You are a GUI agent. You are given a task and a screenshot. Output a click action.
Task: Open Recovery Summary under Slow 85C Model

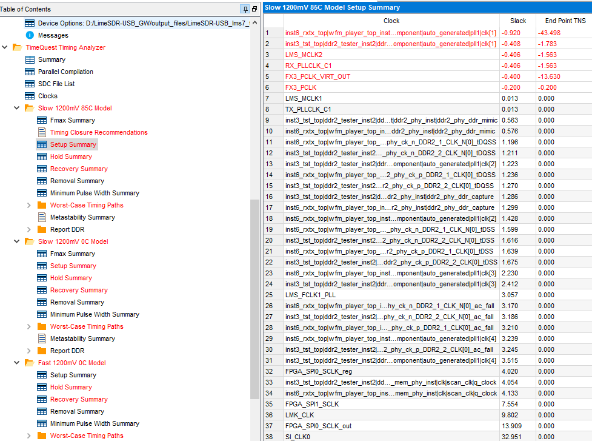point(79,169)
